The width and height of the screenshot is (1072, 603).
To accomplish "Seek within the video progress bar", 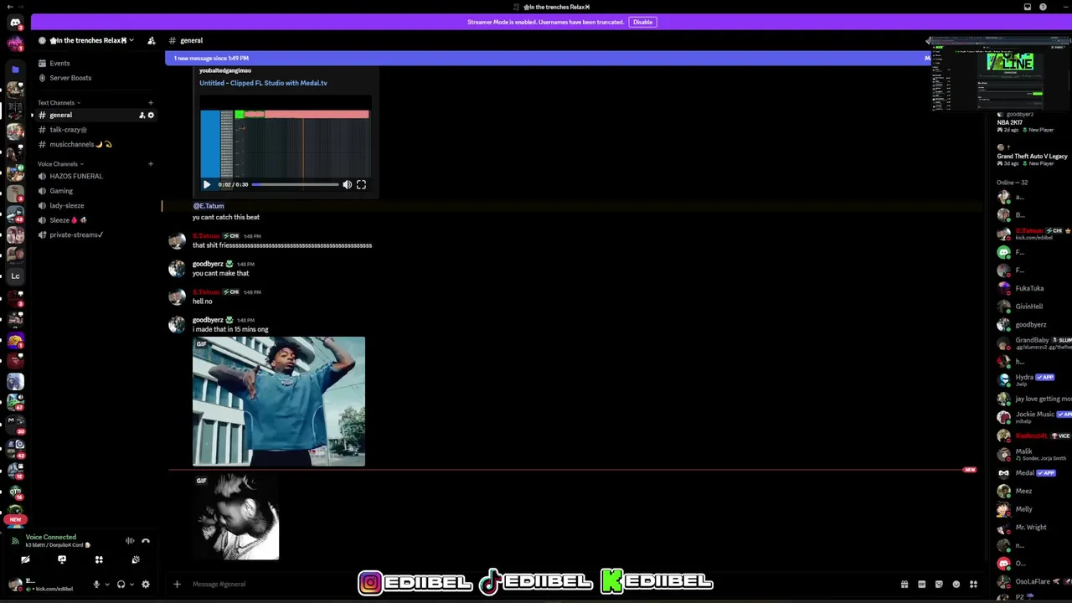I will (295, 184).
